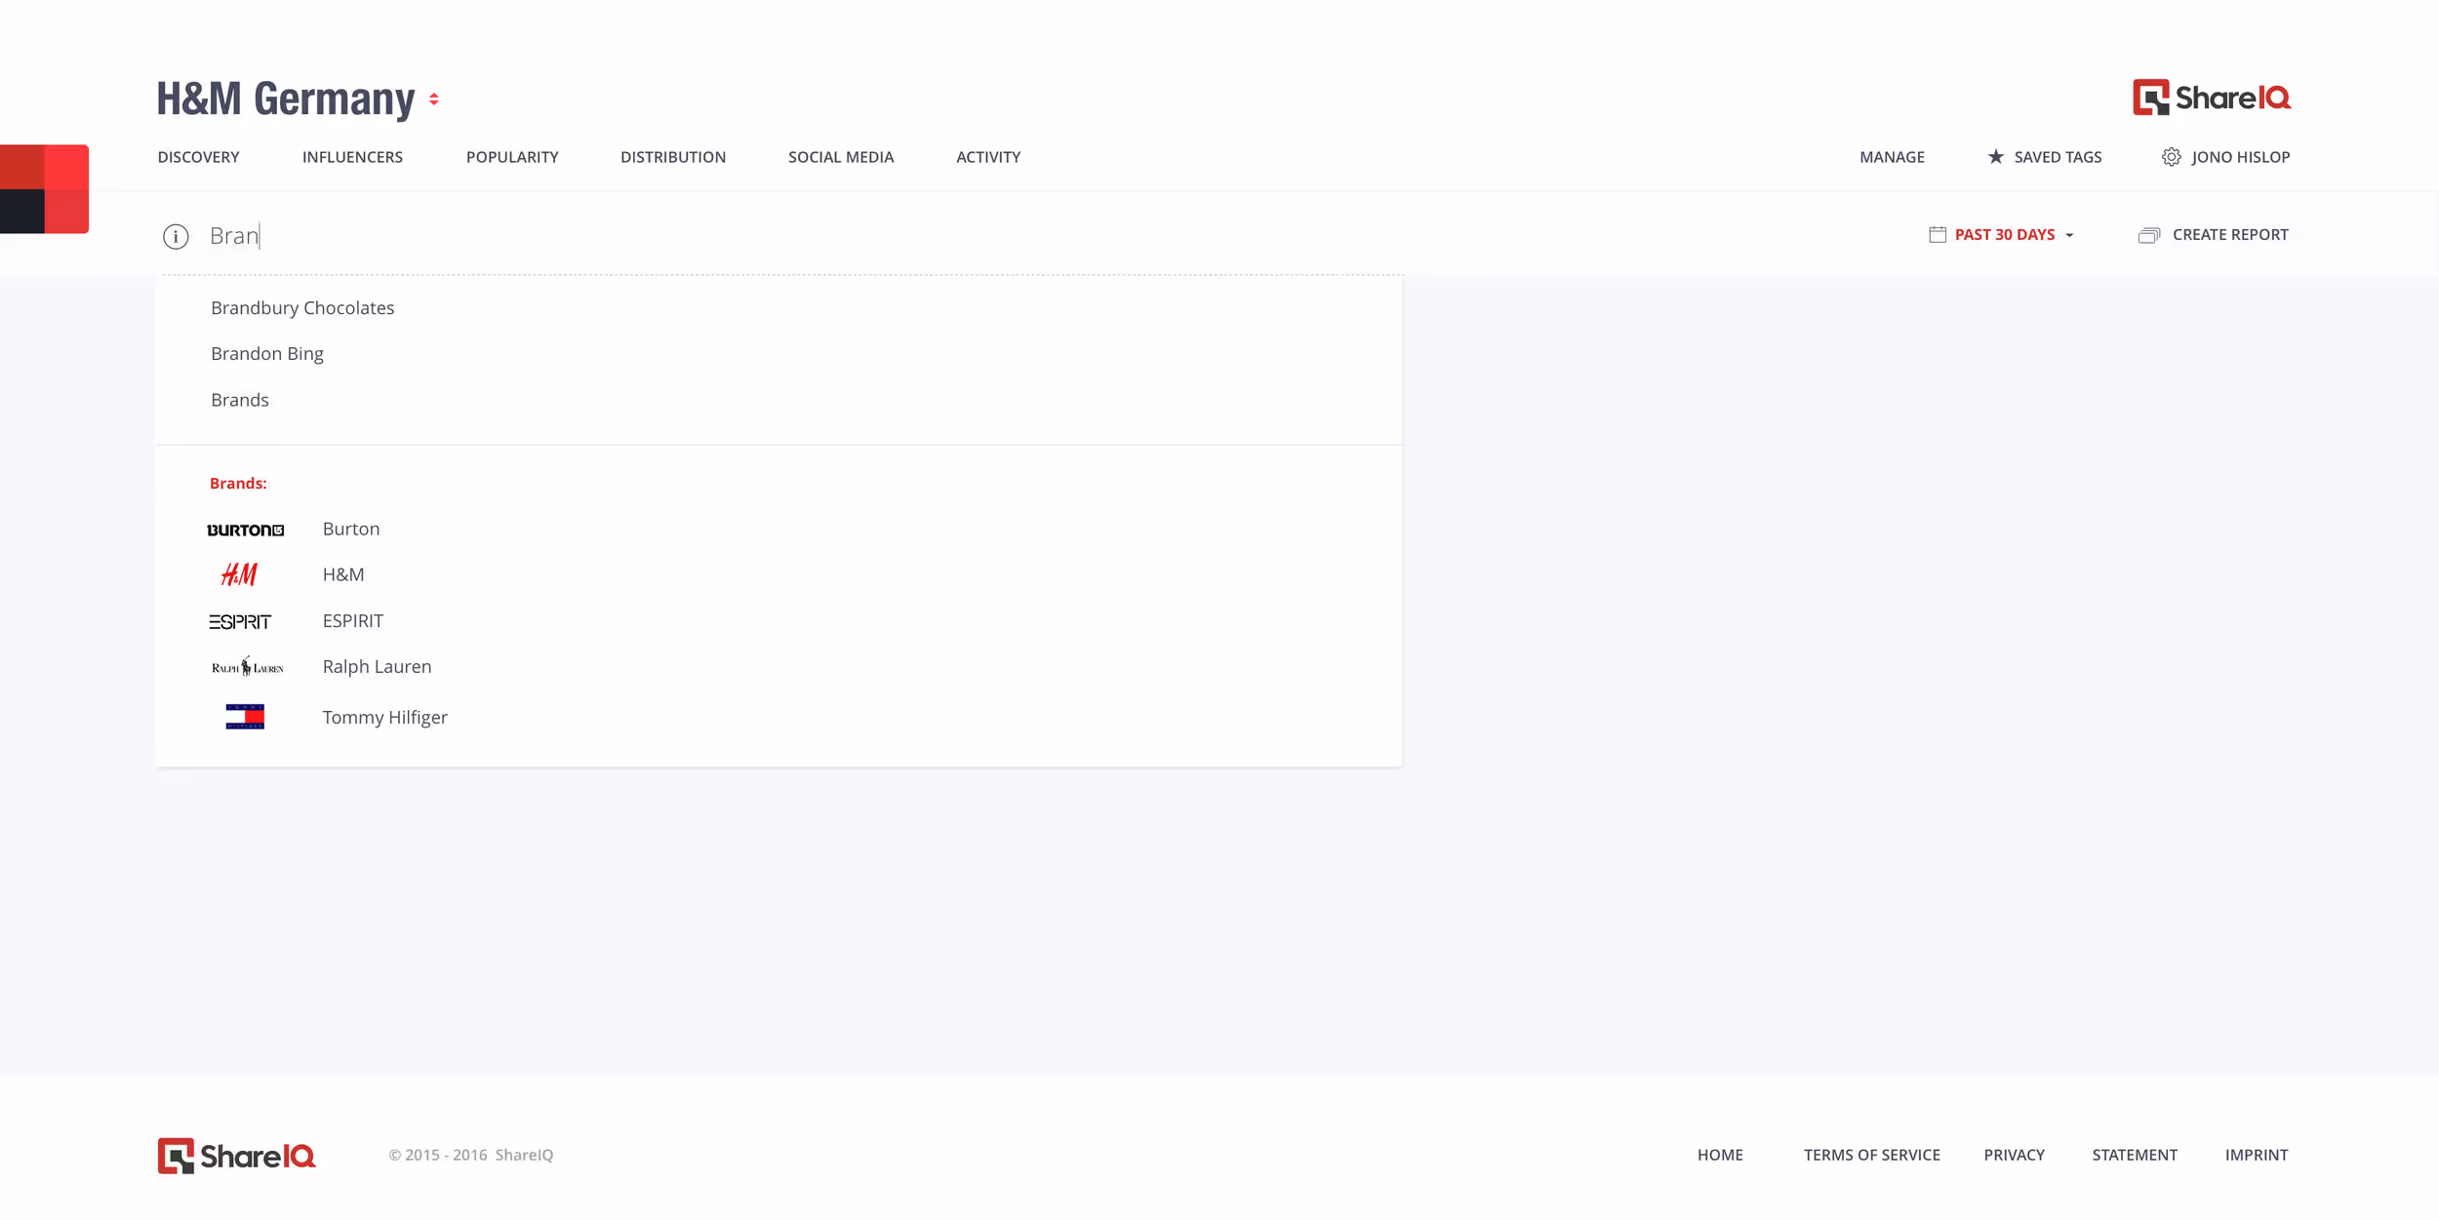Click the Create Report button
The height and width of the screenshot is (1220, 2439).
[2229, 235]
